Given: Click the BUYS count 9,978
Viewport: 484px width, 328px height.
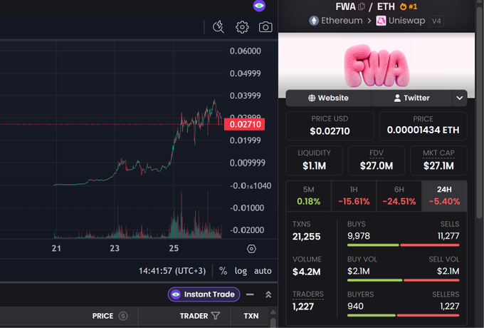Looking at the screenshot, I should click(x=358, y=236).
